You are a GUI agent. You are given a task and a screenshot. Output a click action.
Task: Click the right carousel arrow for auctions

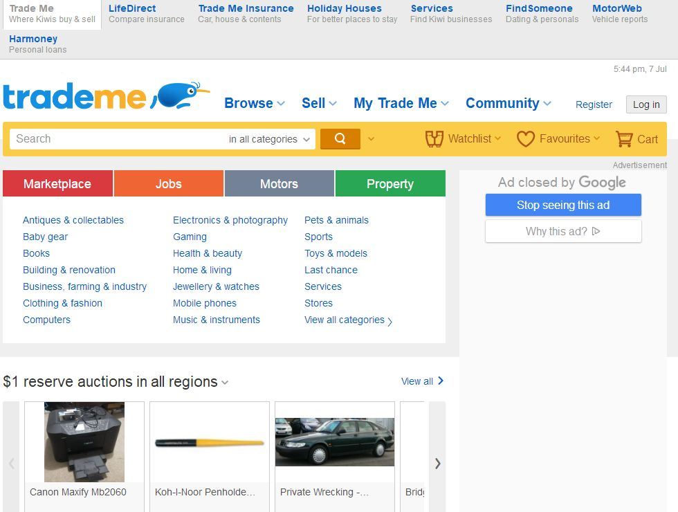[x=437, y=464]
